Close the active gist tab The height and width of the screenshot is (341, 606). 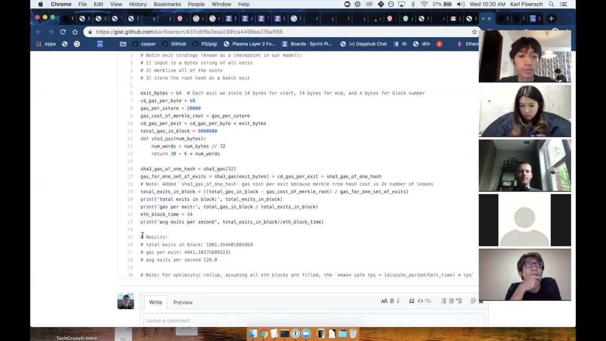(x=489, y=19)
